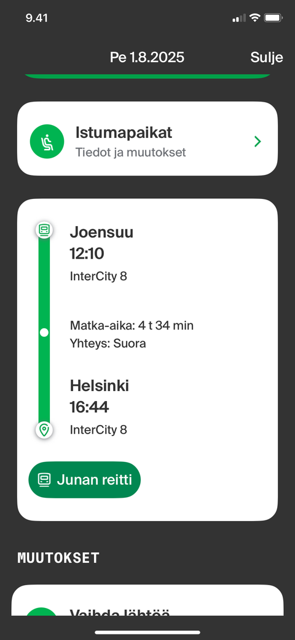Close the view with Sulje
Viewport: 295px width, 640px height.
click(267, 57)
